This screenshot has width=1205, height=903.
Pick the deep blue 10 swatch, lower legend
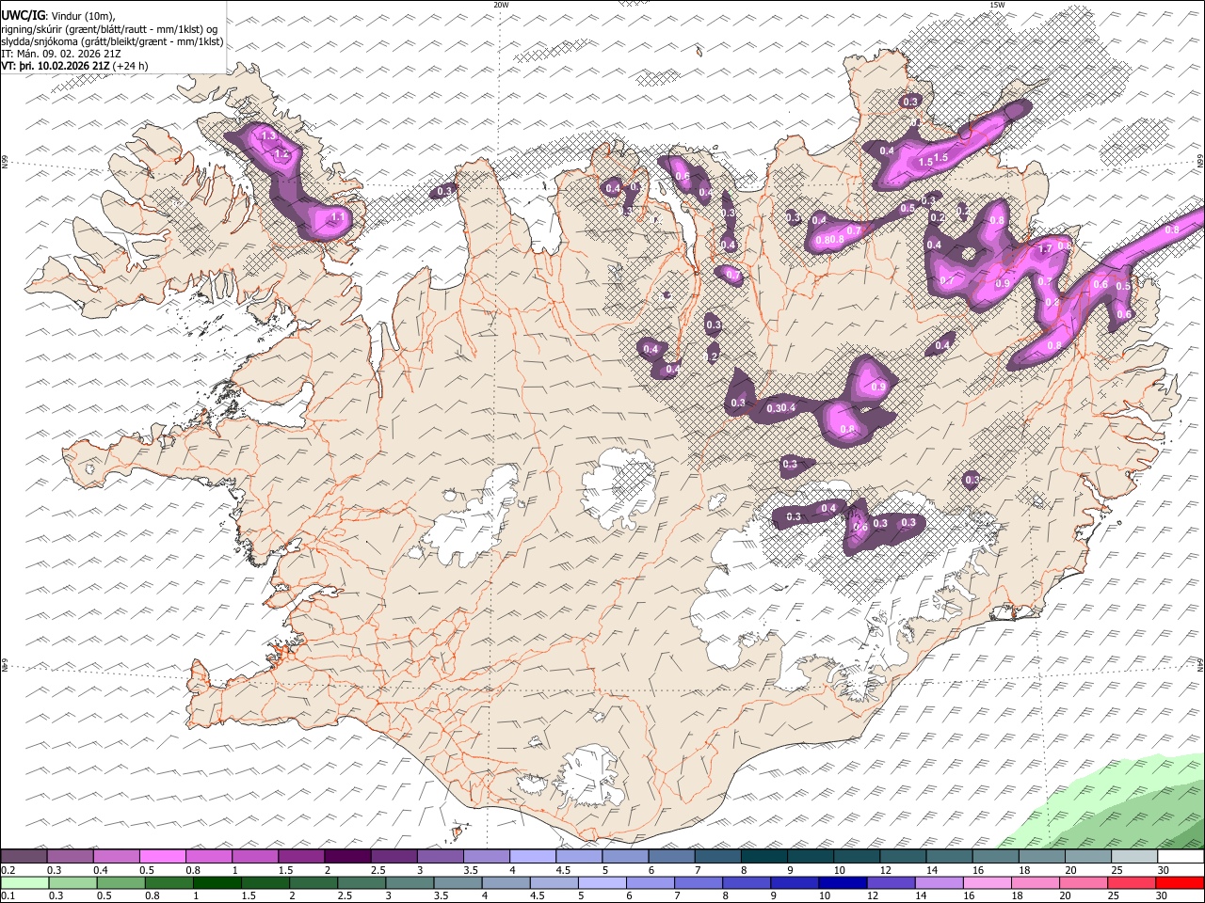(x=843, y=882)
